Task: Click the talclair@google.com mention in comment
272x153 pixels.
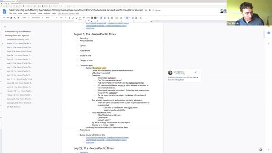Action: pyautogui.click(x=177, y=77)
